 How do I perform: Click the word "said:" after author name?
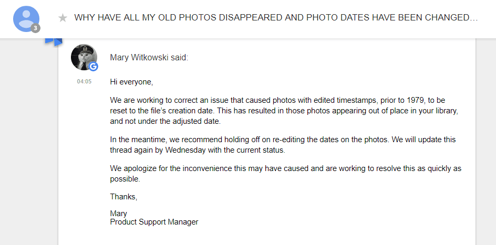pos(179,57)
